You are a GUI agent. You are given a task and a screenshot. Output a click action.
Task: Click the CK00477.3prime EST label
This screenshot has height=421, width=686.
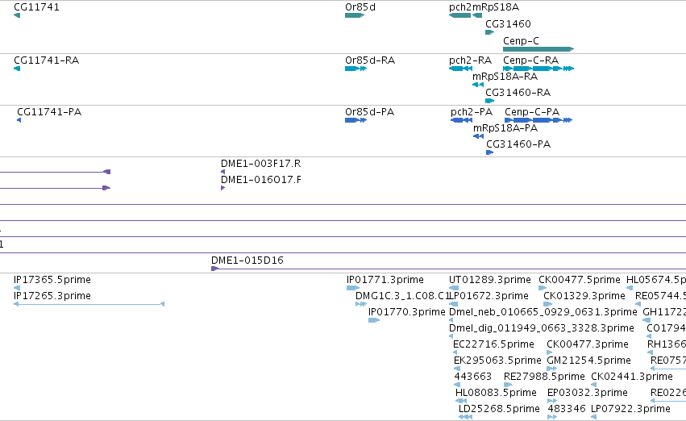588,344
